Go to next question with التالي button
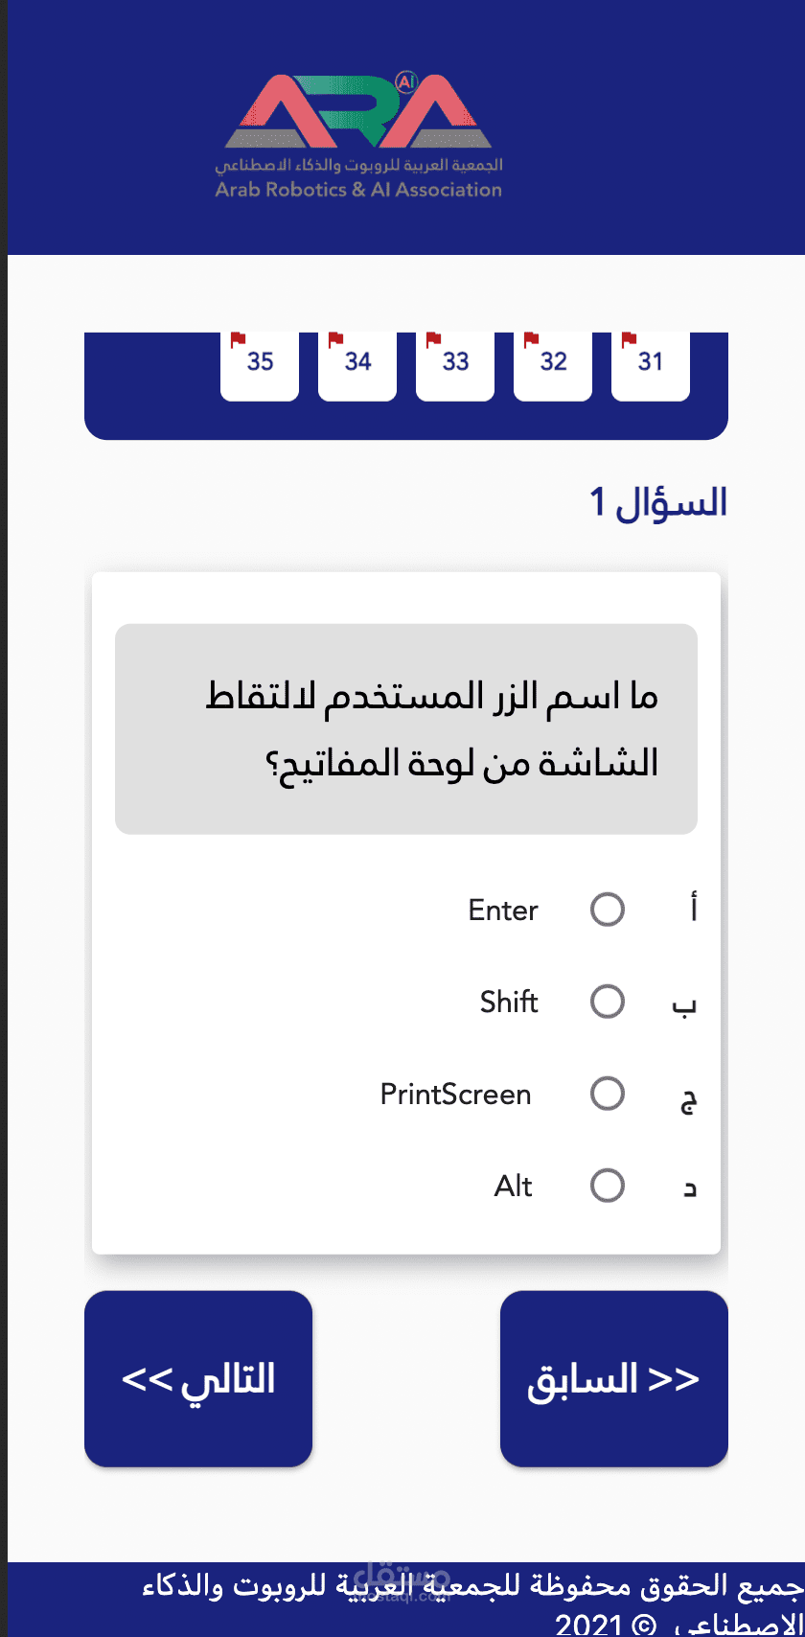 [198, 1378]
